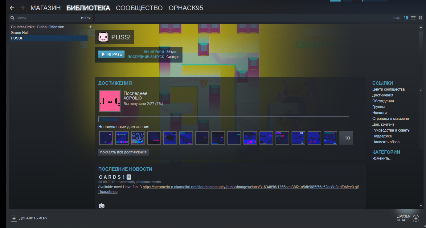Click 'Вы получили 2/27 (7%)' text
This screenshot has width=426, height=228.
click(x=143, y=104)
